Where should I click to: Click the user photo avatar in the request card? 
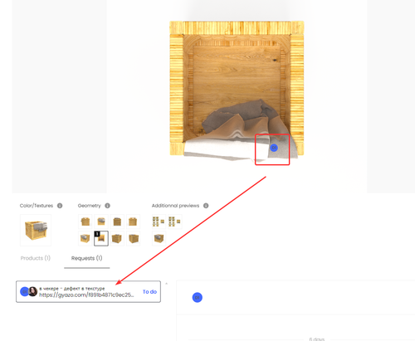coord(33,291)
